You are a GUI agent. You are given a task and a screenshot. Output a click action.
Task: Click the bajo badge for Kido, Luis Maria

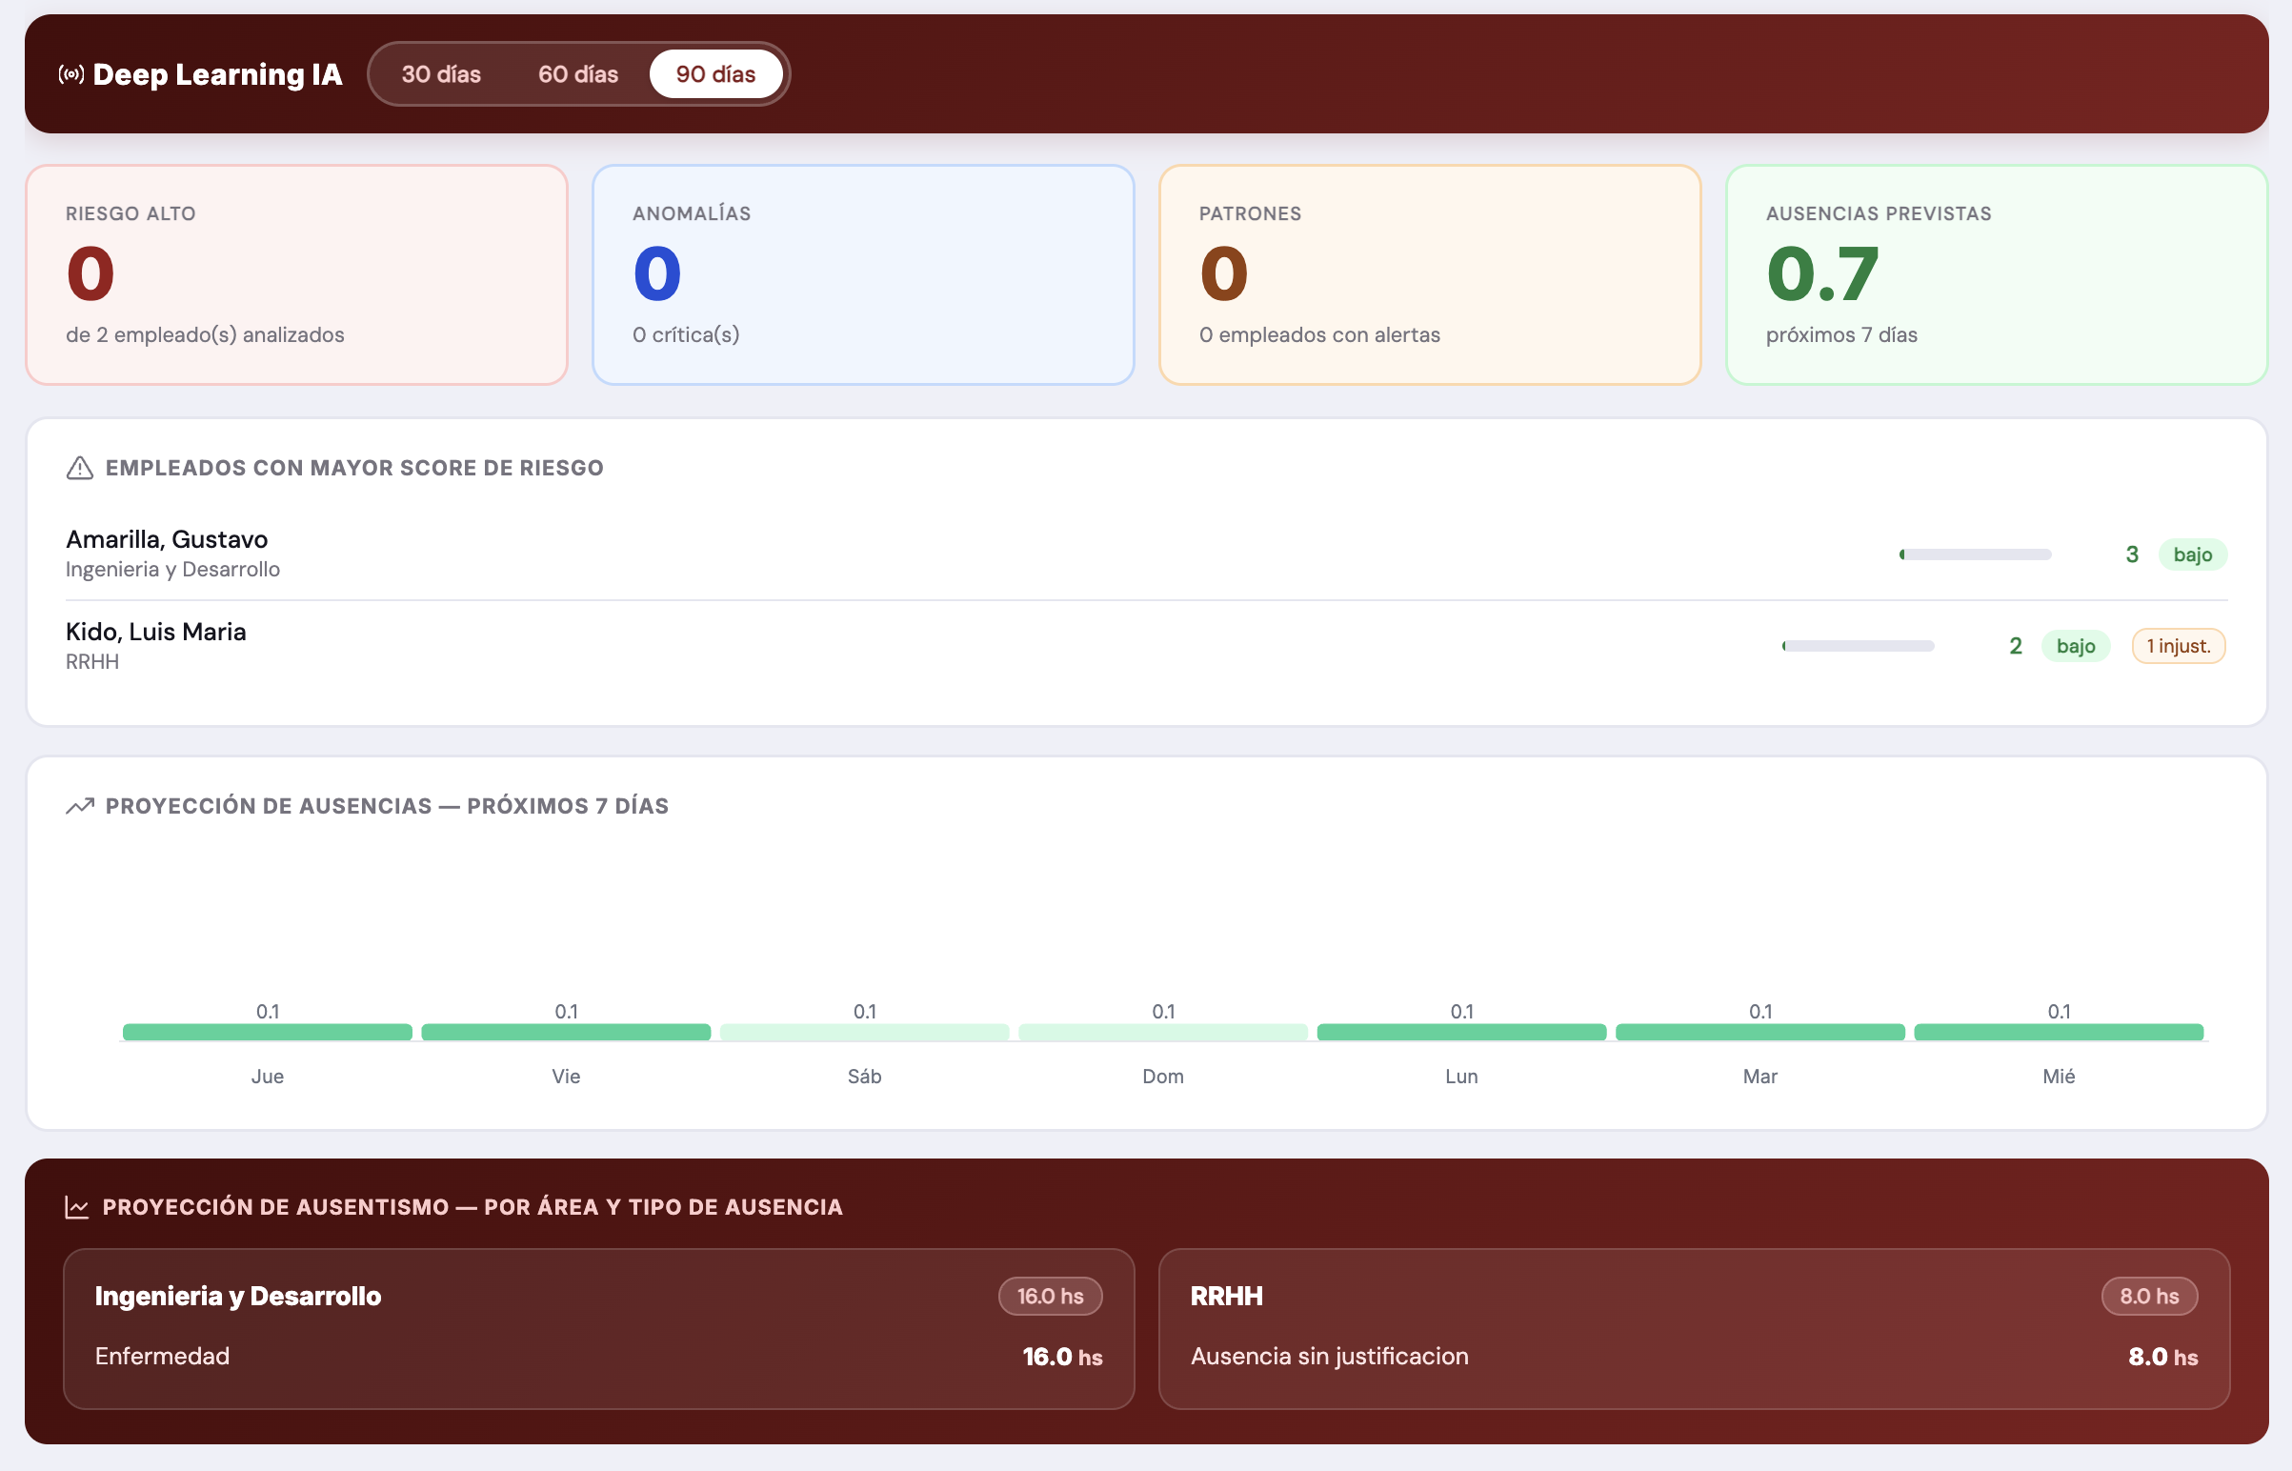[2076, 647]
